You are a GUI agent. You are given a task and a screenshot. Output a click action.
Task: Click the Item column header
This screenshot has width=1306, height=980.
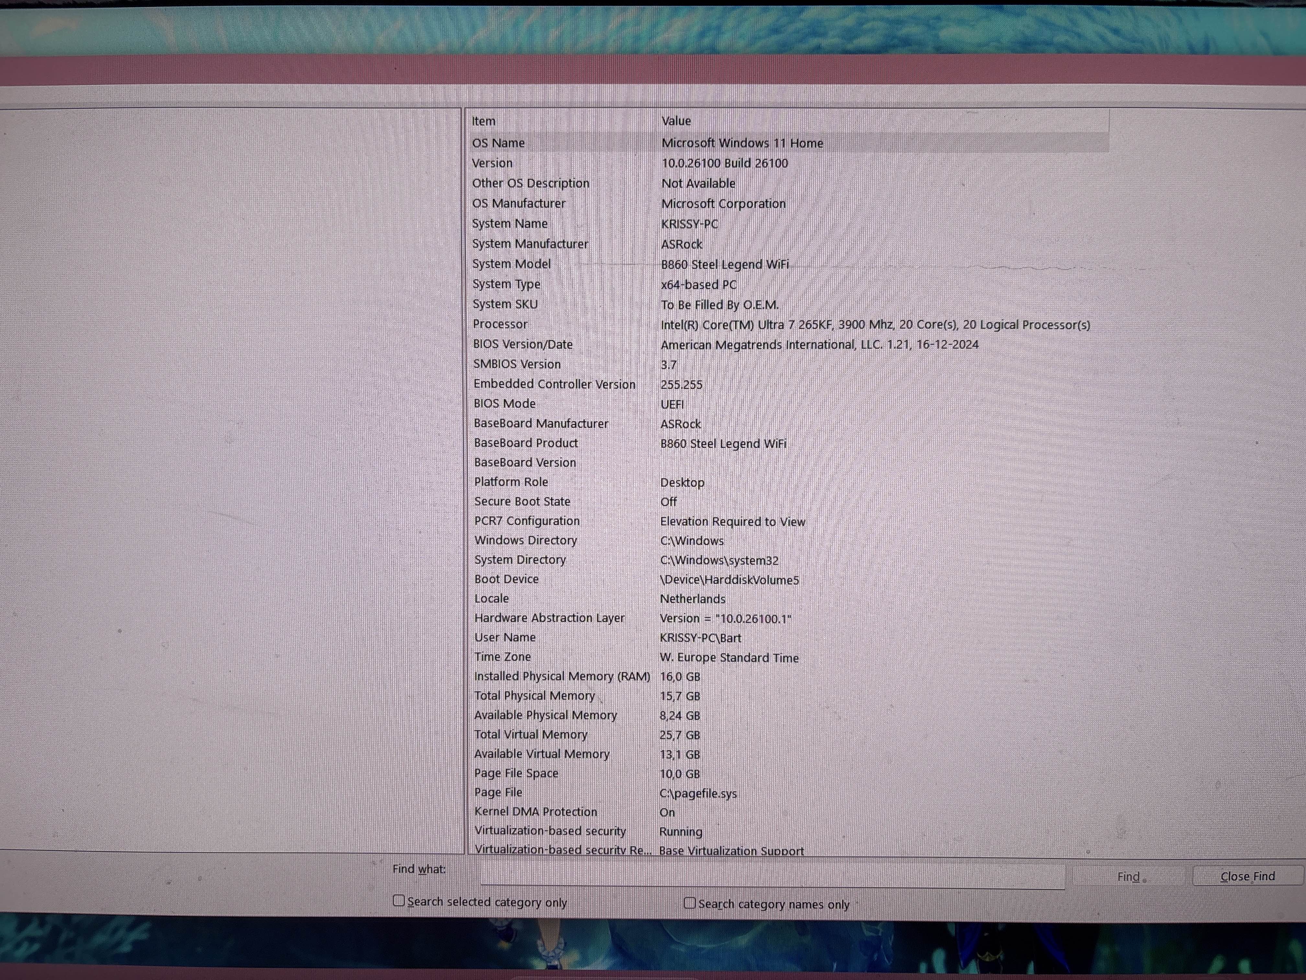click(x=484, y=121)
